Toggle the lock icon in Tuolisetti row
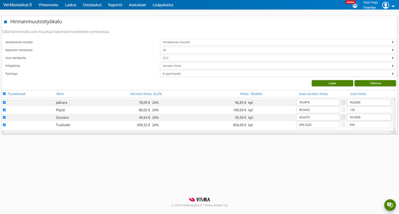Viewport: 399px width, 214px height. 343,125
